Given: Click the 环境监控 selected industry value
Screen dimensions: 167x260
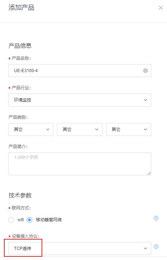Looking at the screenshot, I should tap(23, 100).
